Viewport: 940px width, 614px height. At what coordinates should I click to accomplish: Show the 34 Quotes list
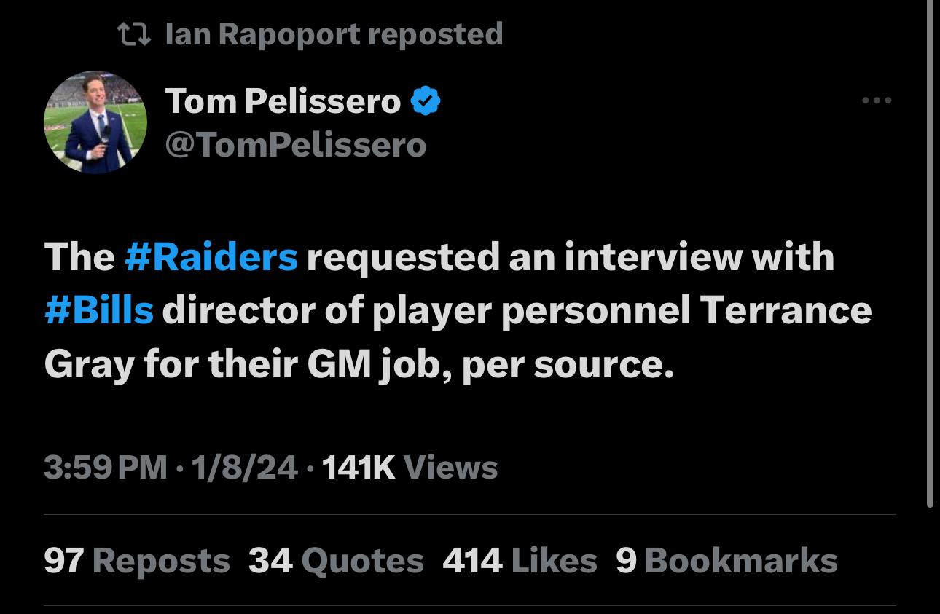(x=336, y=561)
